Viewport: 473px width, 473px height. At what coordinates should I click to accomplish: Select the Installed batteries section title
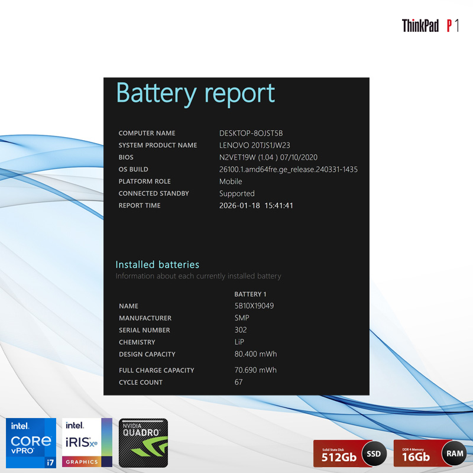click(x=157, y=264)
